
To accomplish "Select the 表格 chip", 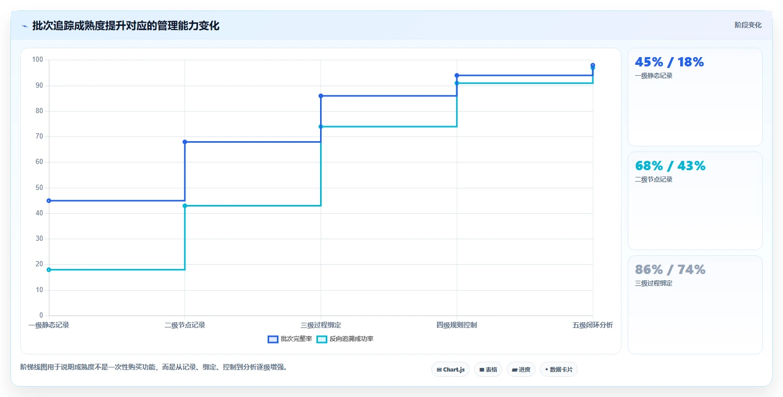I will [x=488, y=369].
